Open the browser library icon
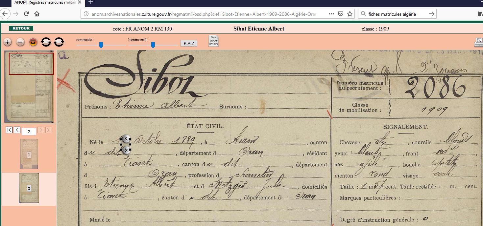Viewport: 483px width, 226px height. tap(480, 14)
